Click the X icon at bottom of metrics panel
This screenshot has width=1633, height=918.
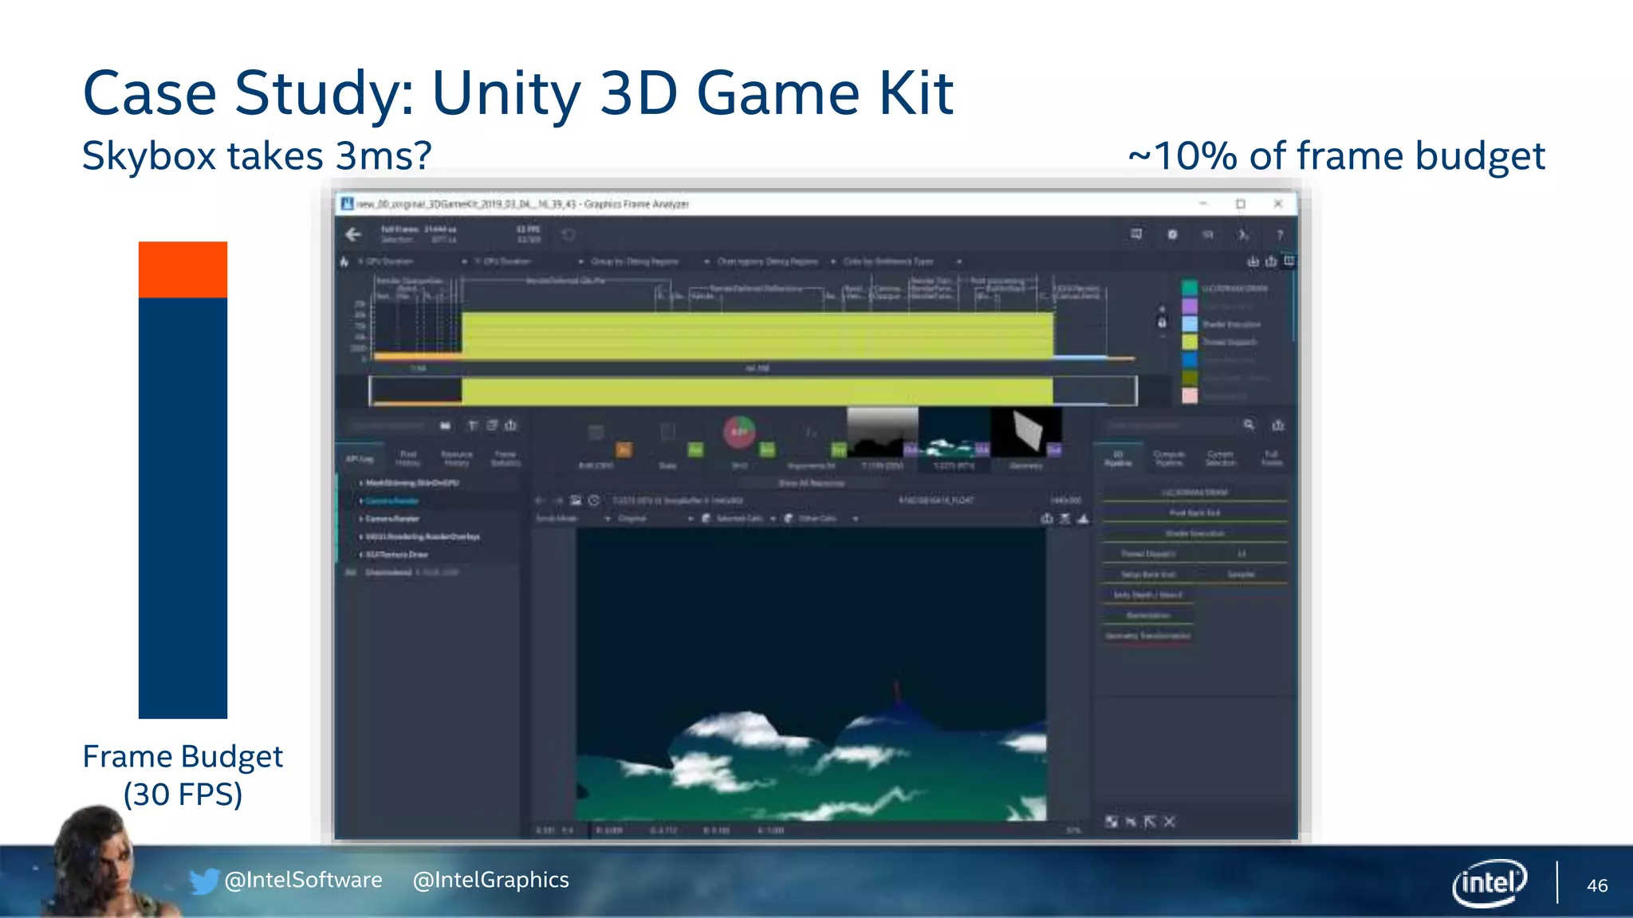tap(1169, 822)
